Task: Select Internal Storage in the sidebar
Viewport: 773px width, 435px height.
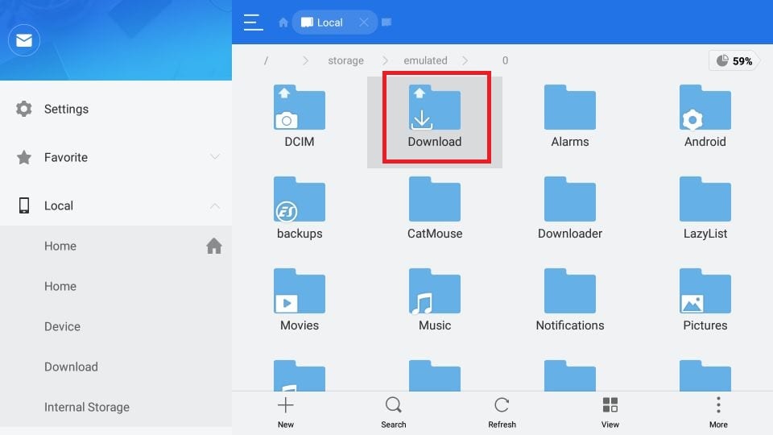Action: click(x=116, y=407)
